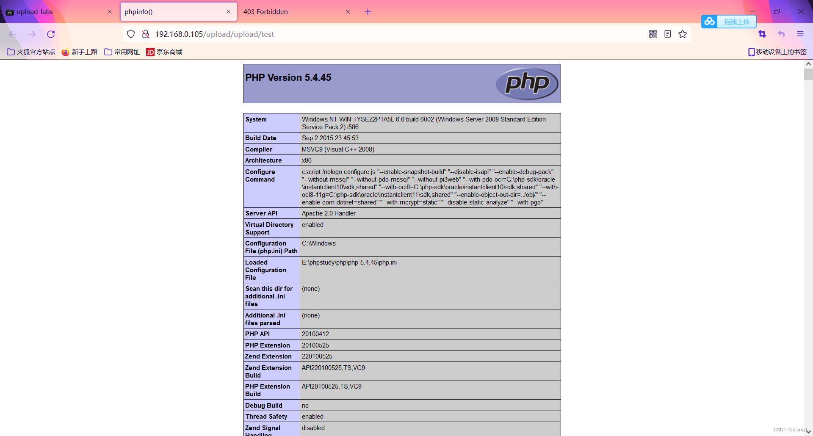
Task: Click the Build Date value Sep 2 2015
Action: point(330,138)
